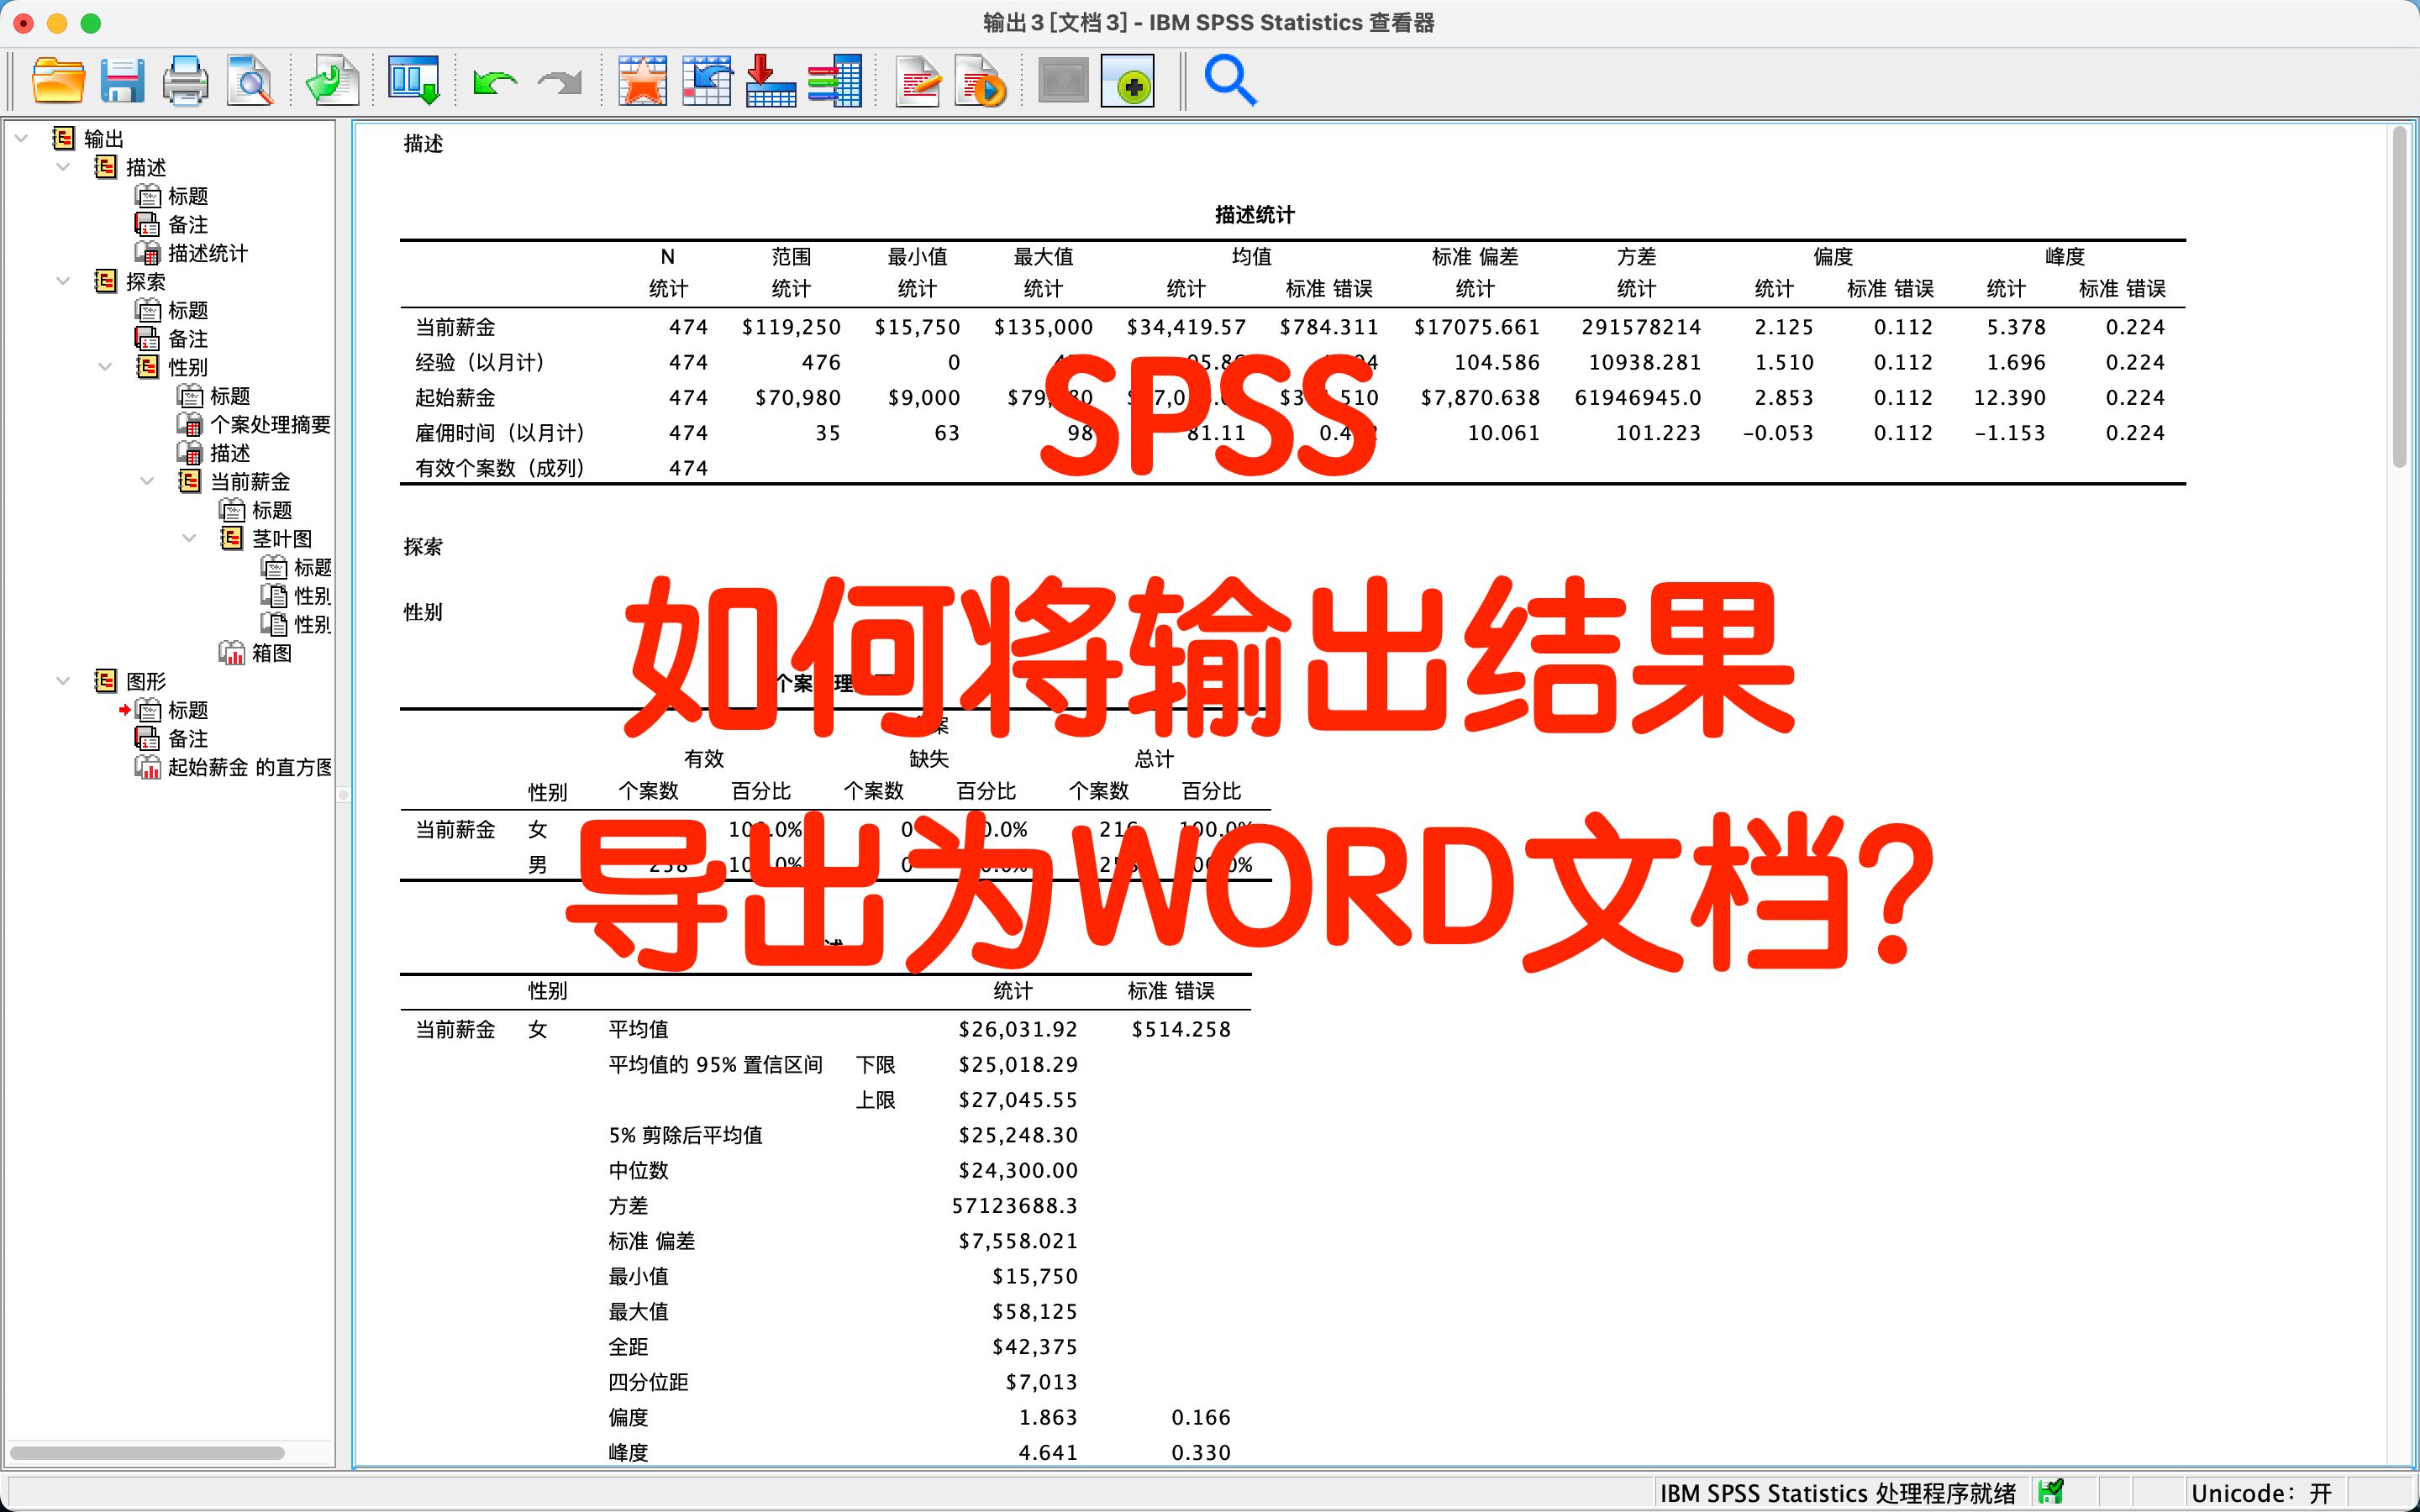This screenshot has height=1512, width=2420.
Task: Redo with the gray arrow
Action: click(560, 82)
